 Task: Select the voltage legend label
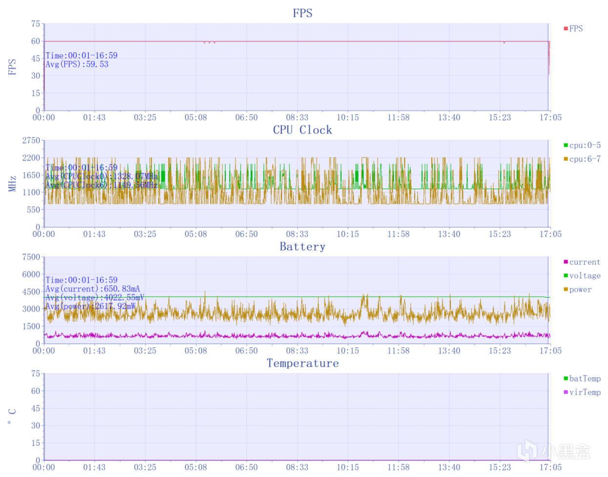click(585, 276)
